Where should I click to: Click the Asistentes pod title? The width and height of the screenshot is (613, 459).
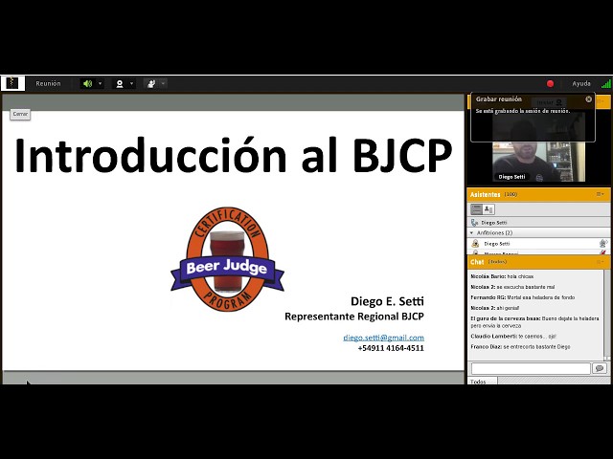click(x=486, y=194)
